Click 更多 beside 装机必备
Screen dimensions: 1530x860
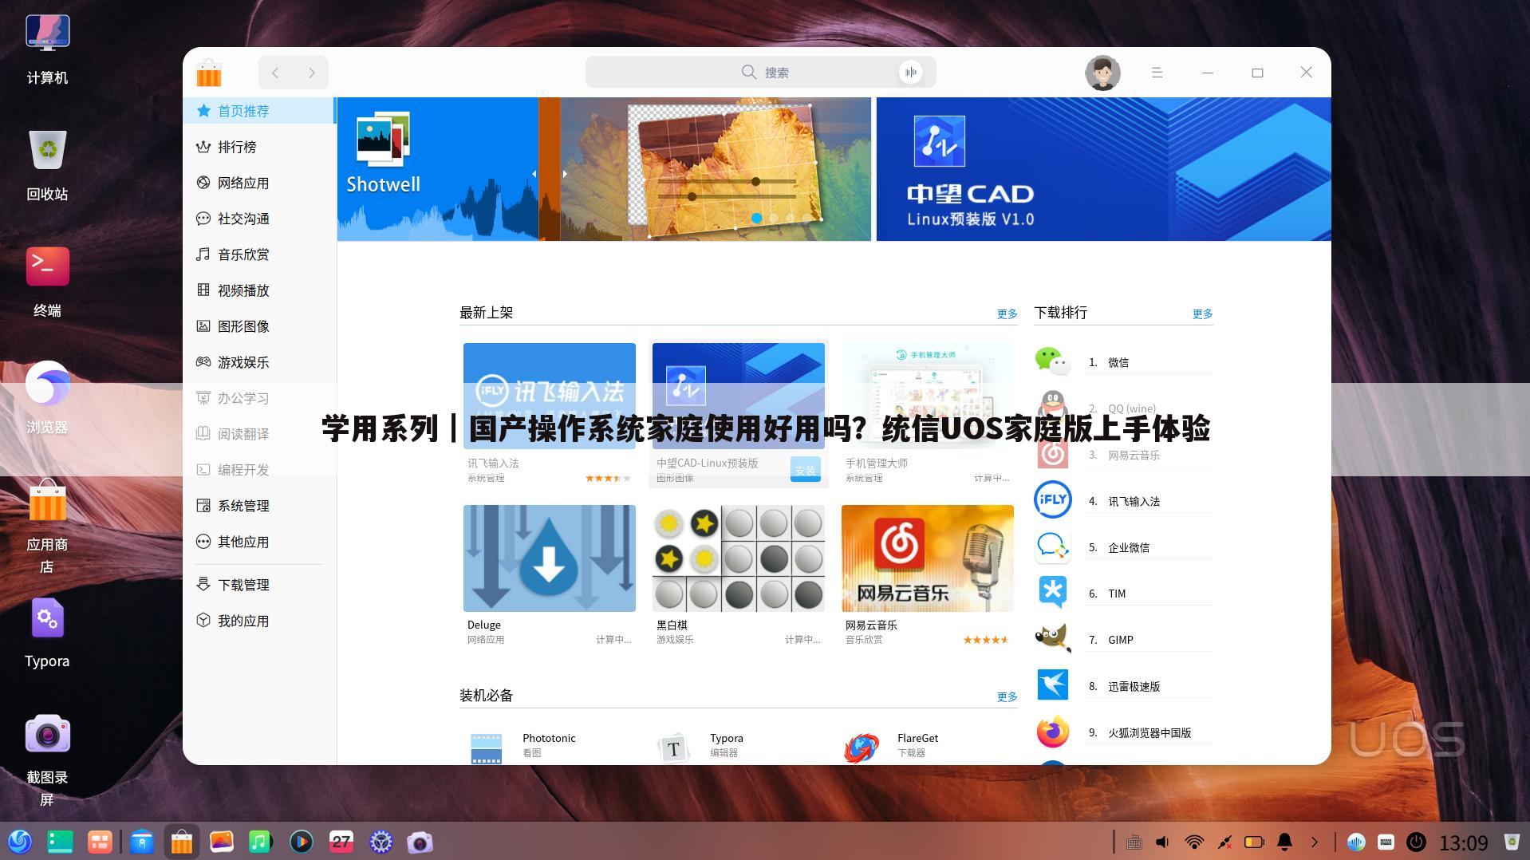coord(1007,696)
